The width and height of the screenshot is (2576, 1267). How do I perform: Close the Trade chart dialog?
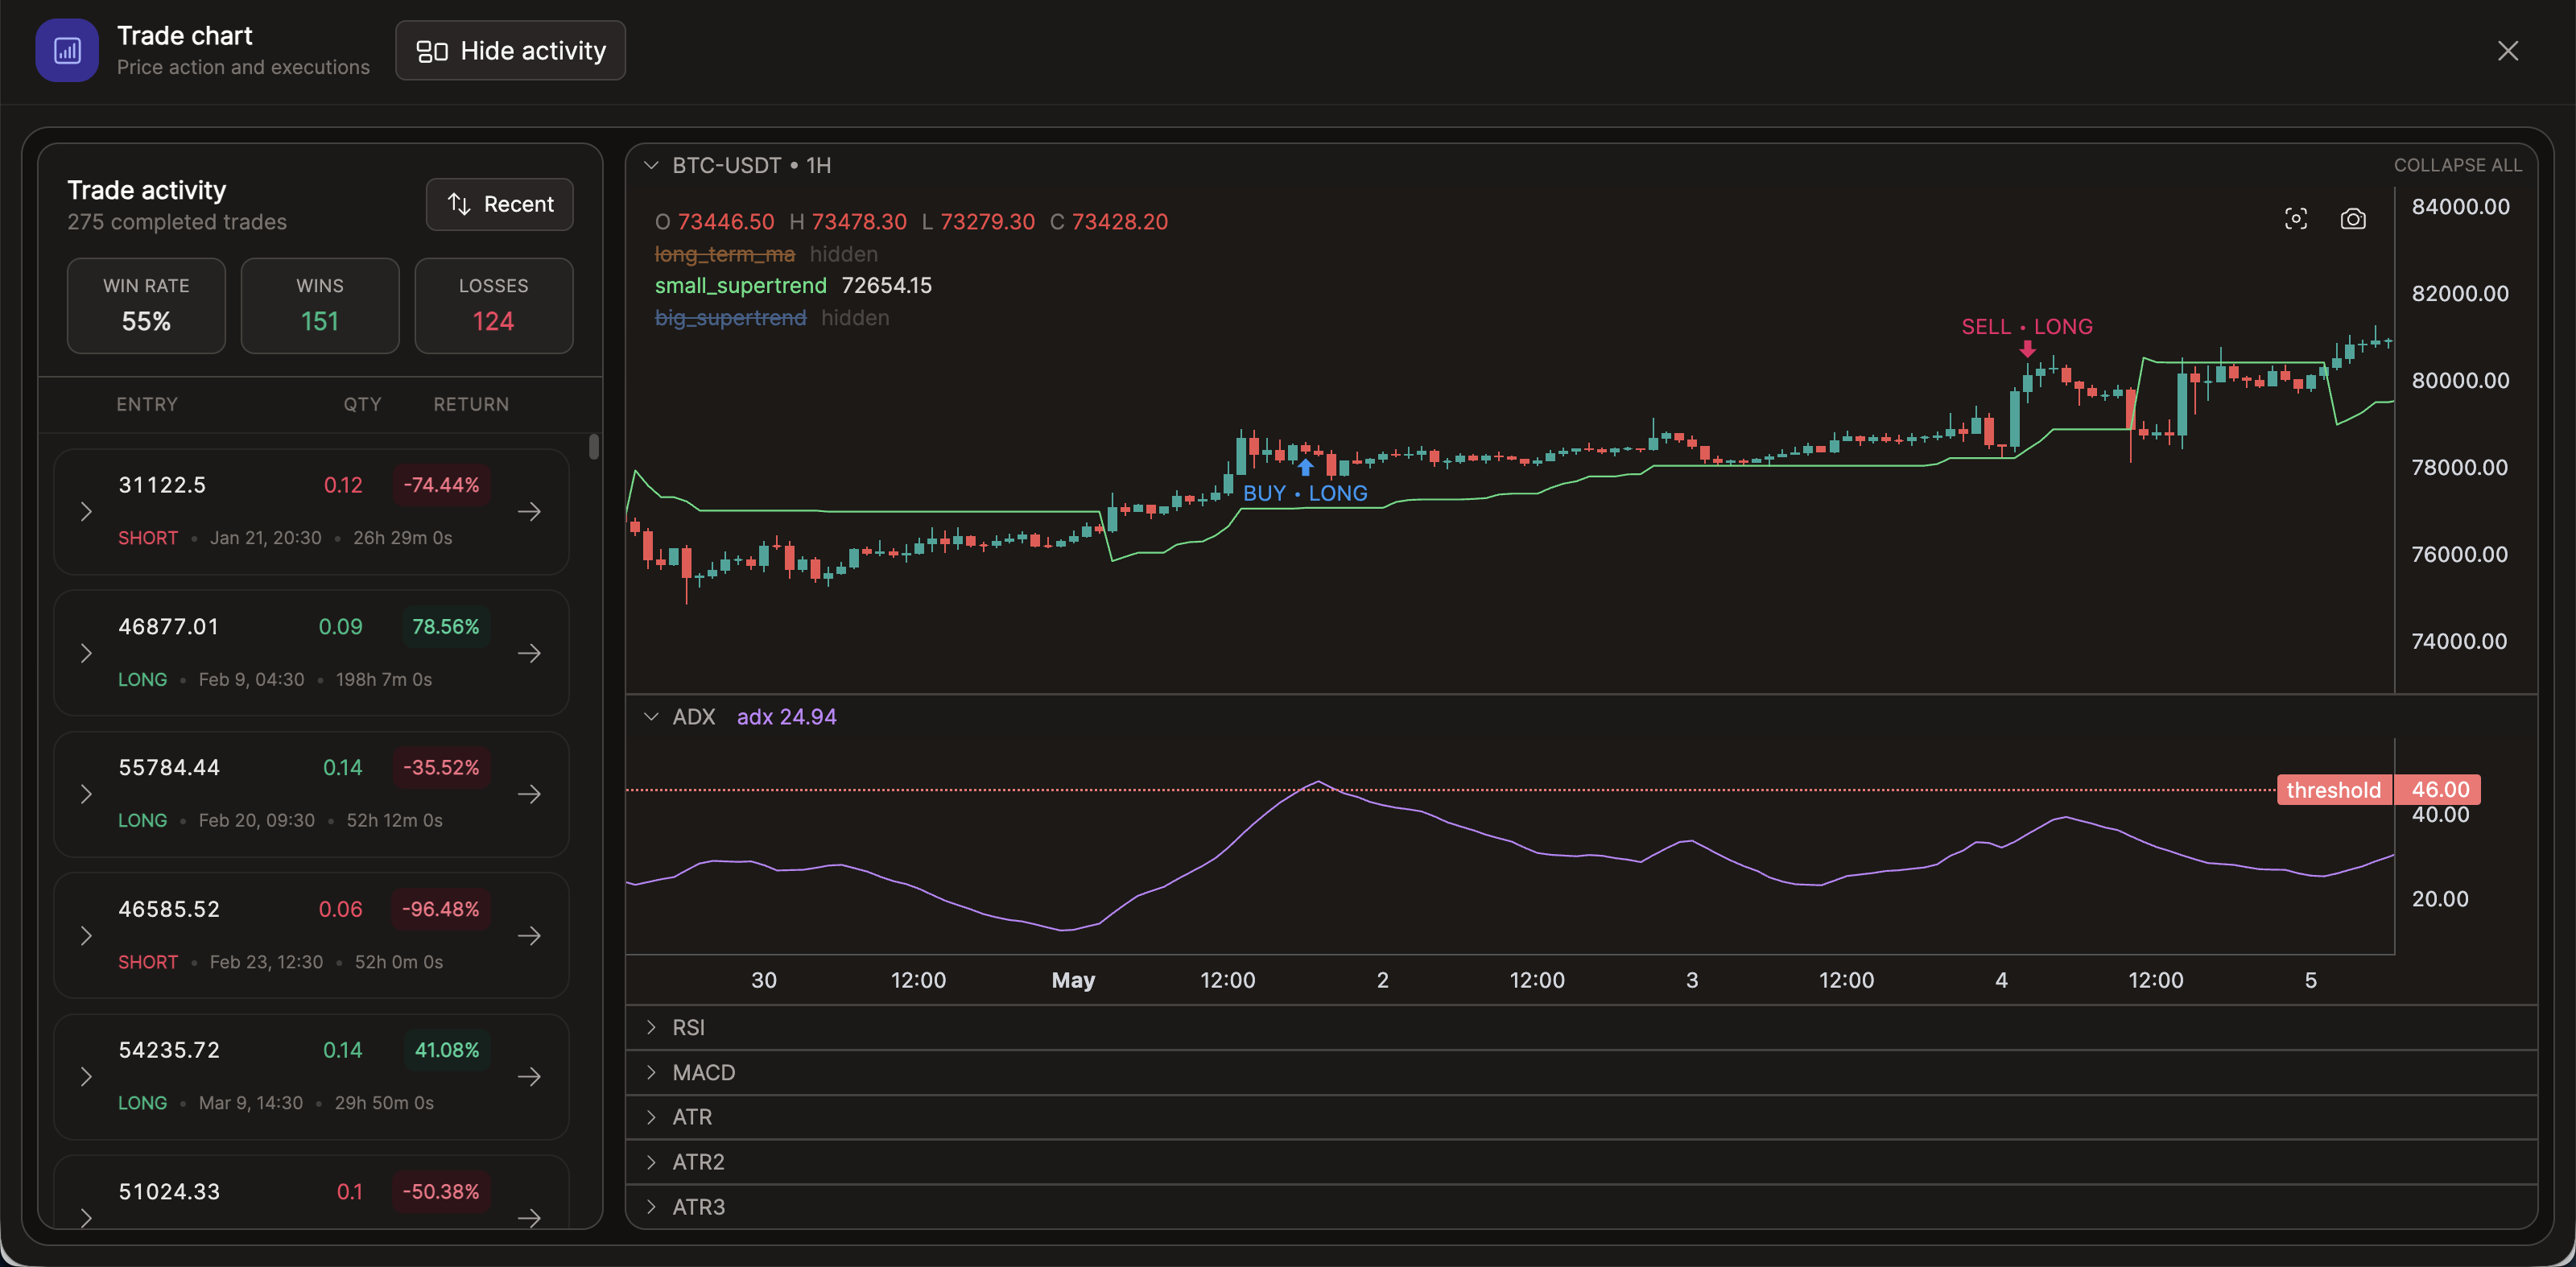coord(2507,50)
